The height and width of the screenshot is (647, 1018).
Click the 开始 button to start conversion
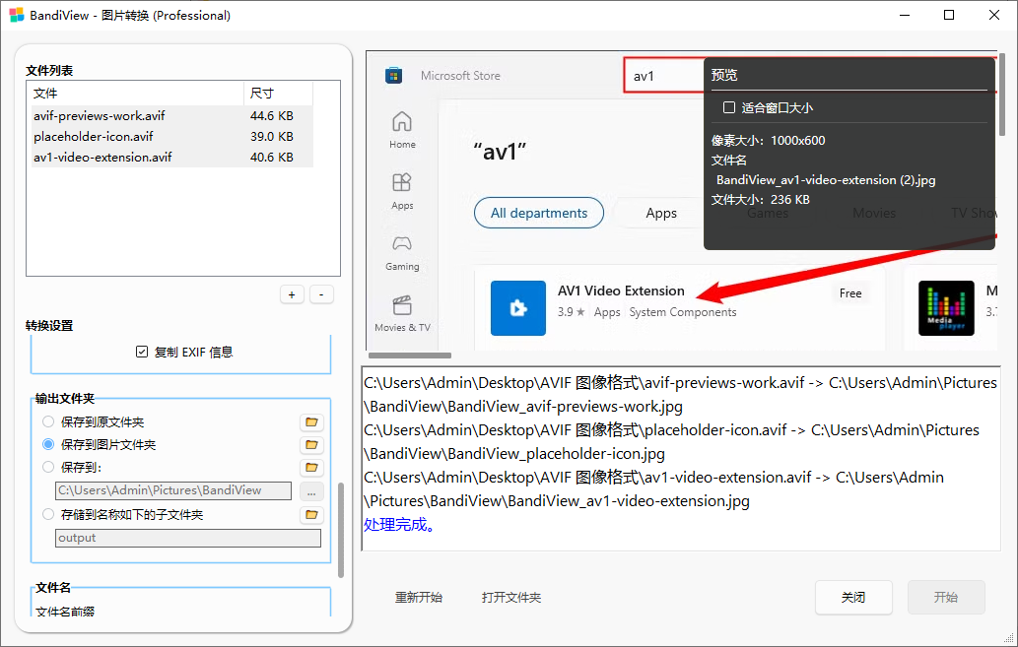pyautogui.click(x=945, y=597)
